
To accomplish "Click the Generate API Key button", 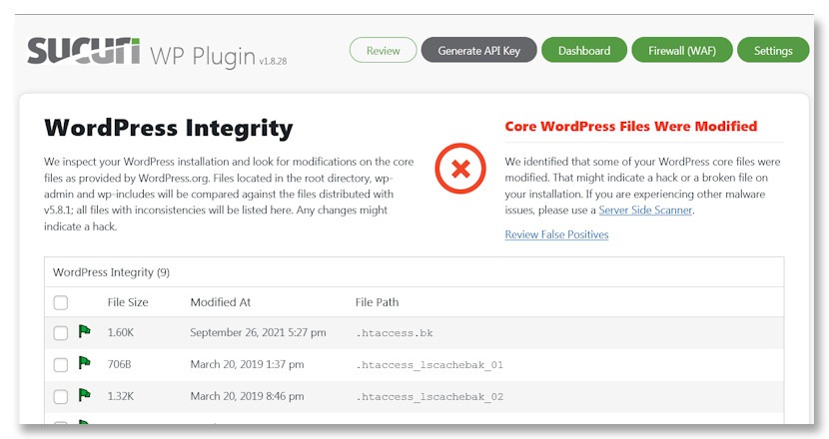I will 479,50.
